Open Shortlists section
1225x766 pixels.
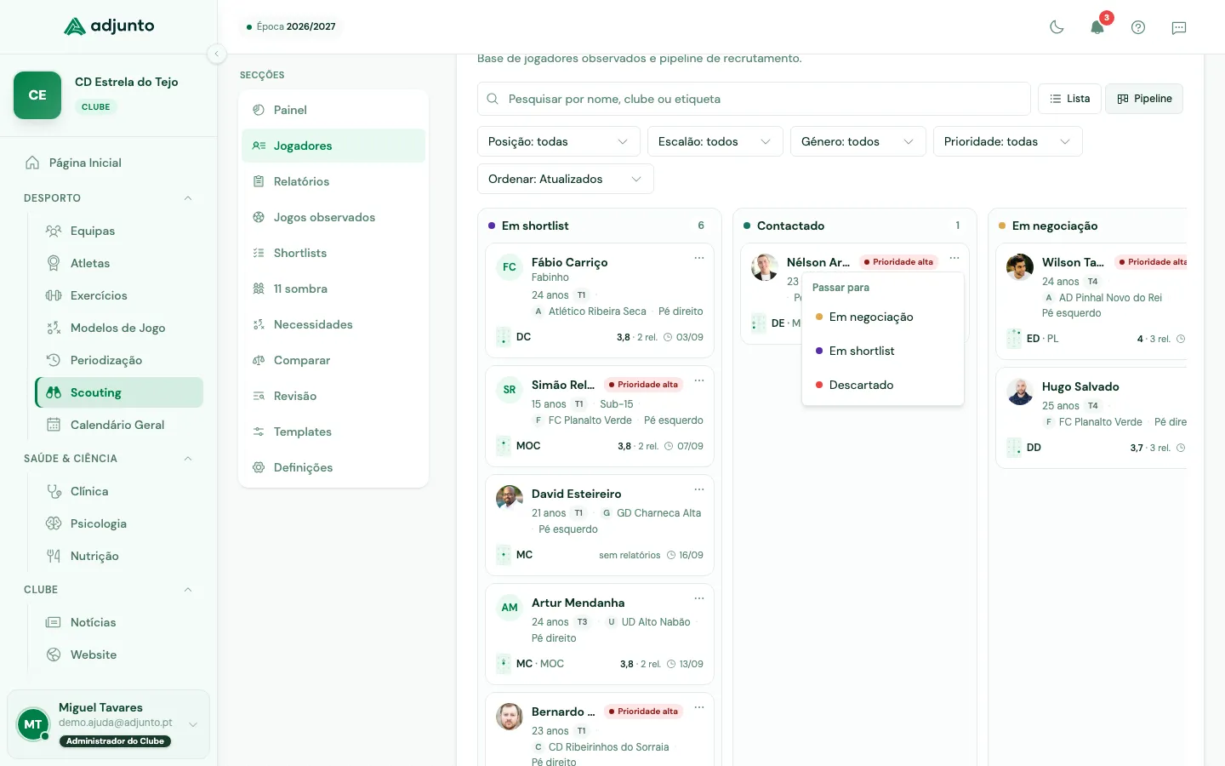click(x=333, y=253)
